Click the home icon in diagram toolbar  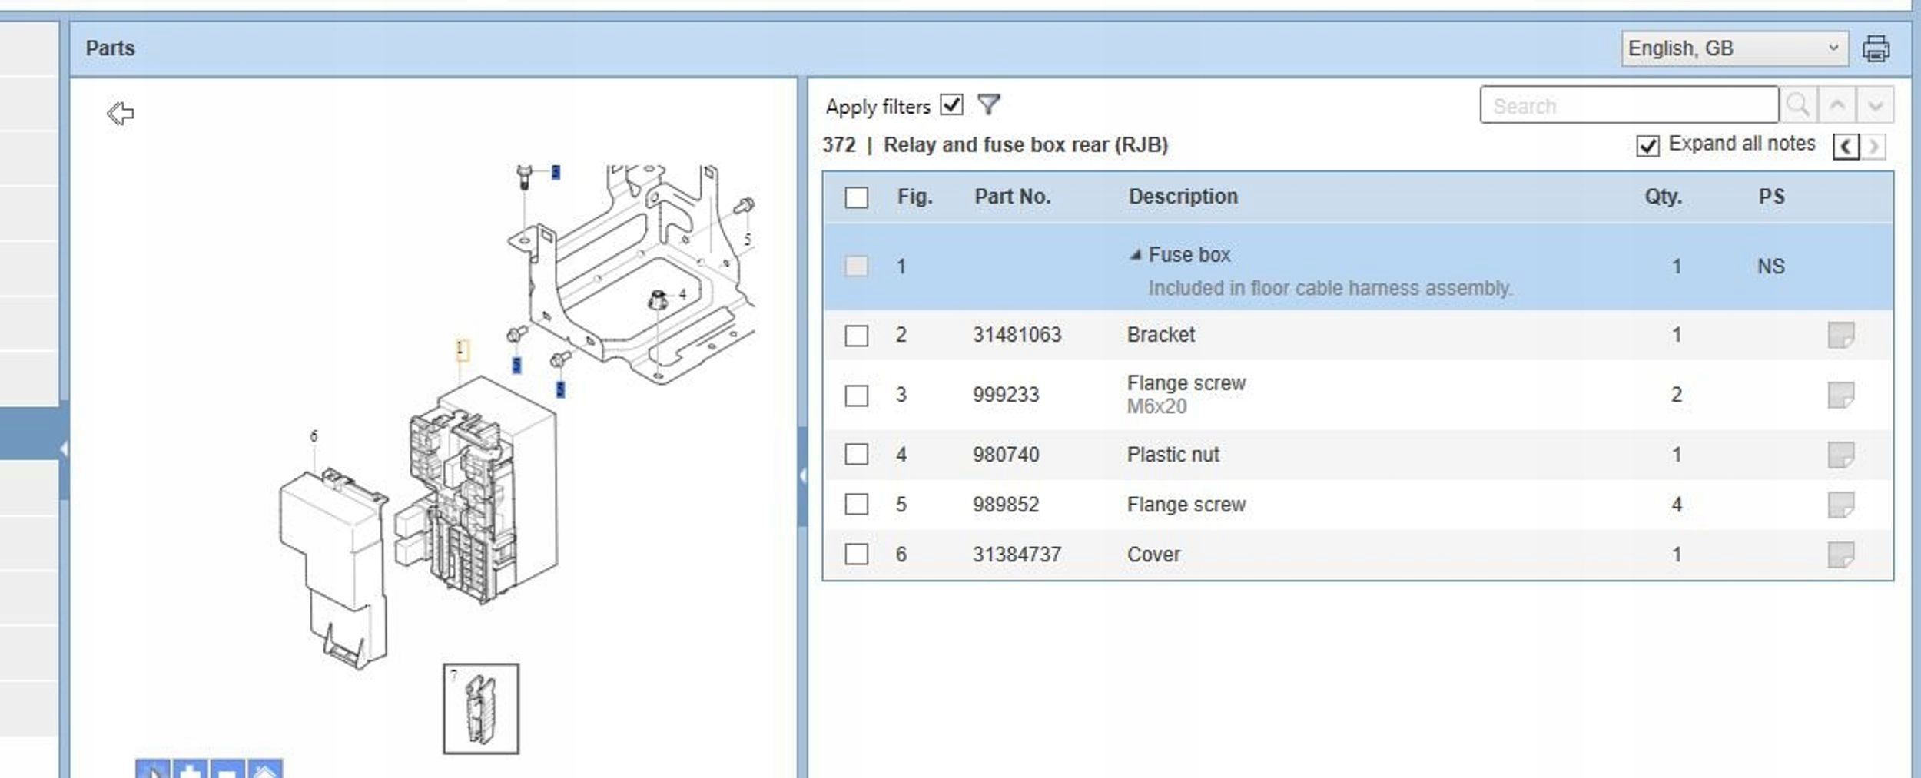click(x=264, y=770)
